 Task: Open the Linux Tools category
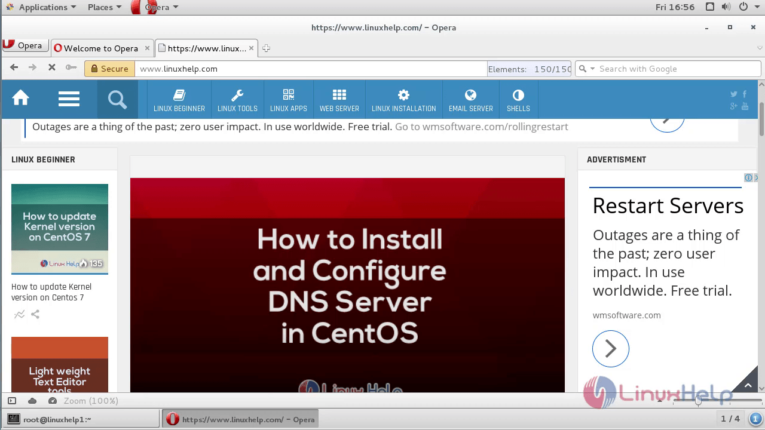coord(237,100)
